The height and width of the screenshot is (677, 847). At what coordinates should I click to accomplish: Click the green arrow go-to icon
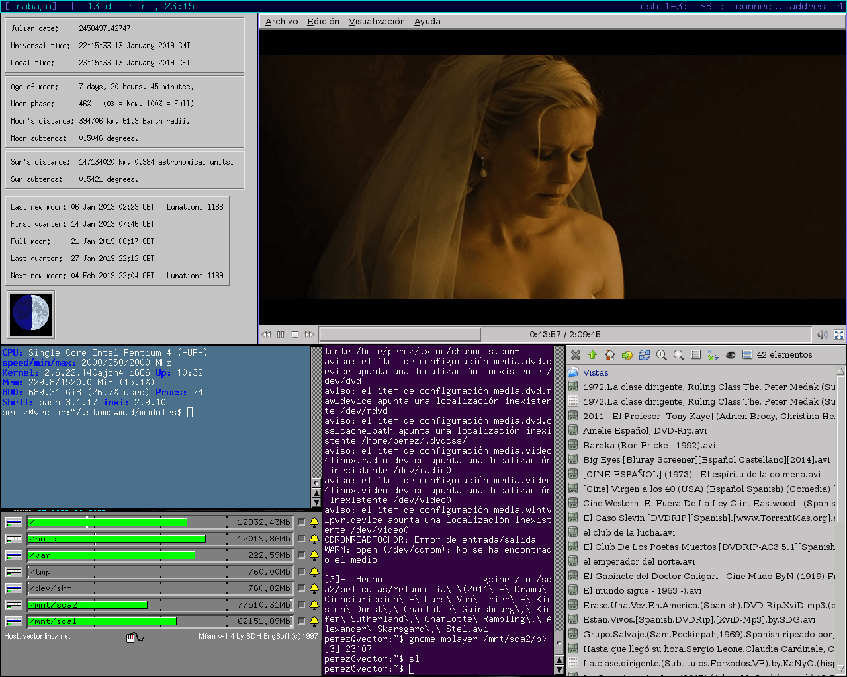(x=627, y=355)
